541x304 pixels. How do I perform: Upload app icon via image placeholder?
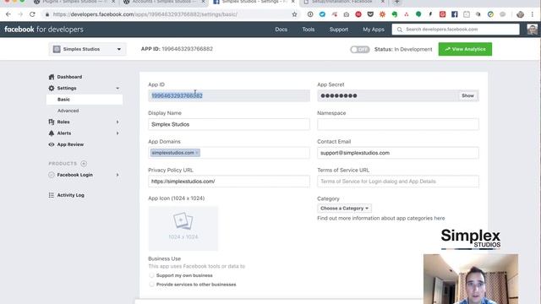tap(183, 229)
